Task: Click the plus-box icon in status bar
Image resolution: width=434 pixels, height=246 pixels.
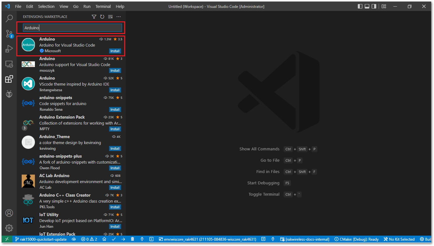Action: pyautogui.click(x=263, y=239)
